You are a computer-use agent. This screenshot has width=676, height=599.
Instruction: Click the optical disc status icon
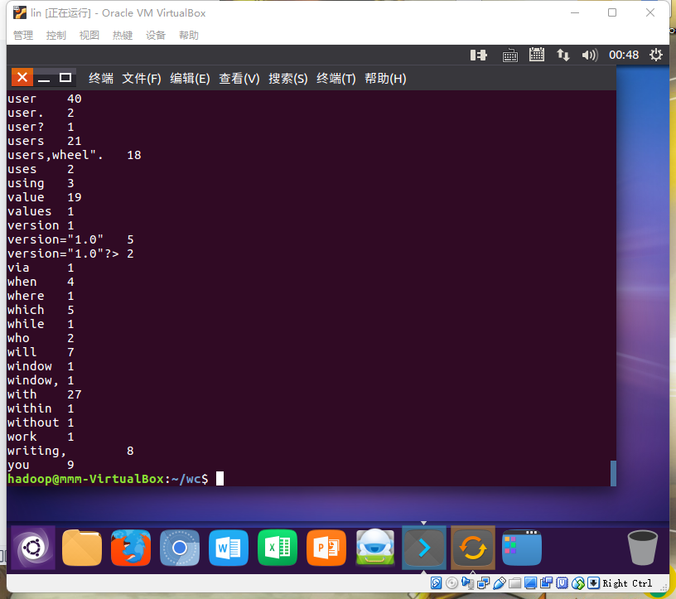click(451, 583)
